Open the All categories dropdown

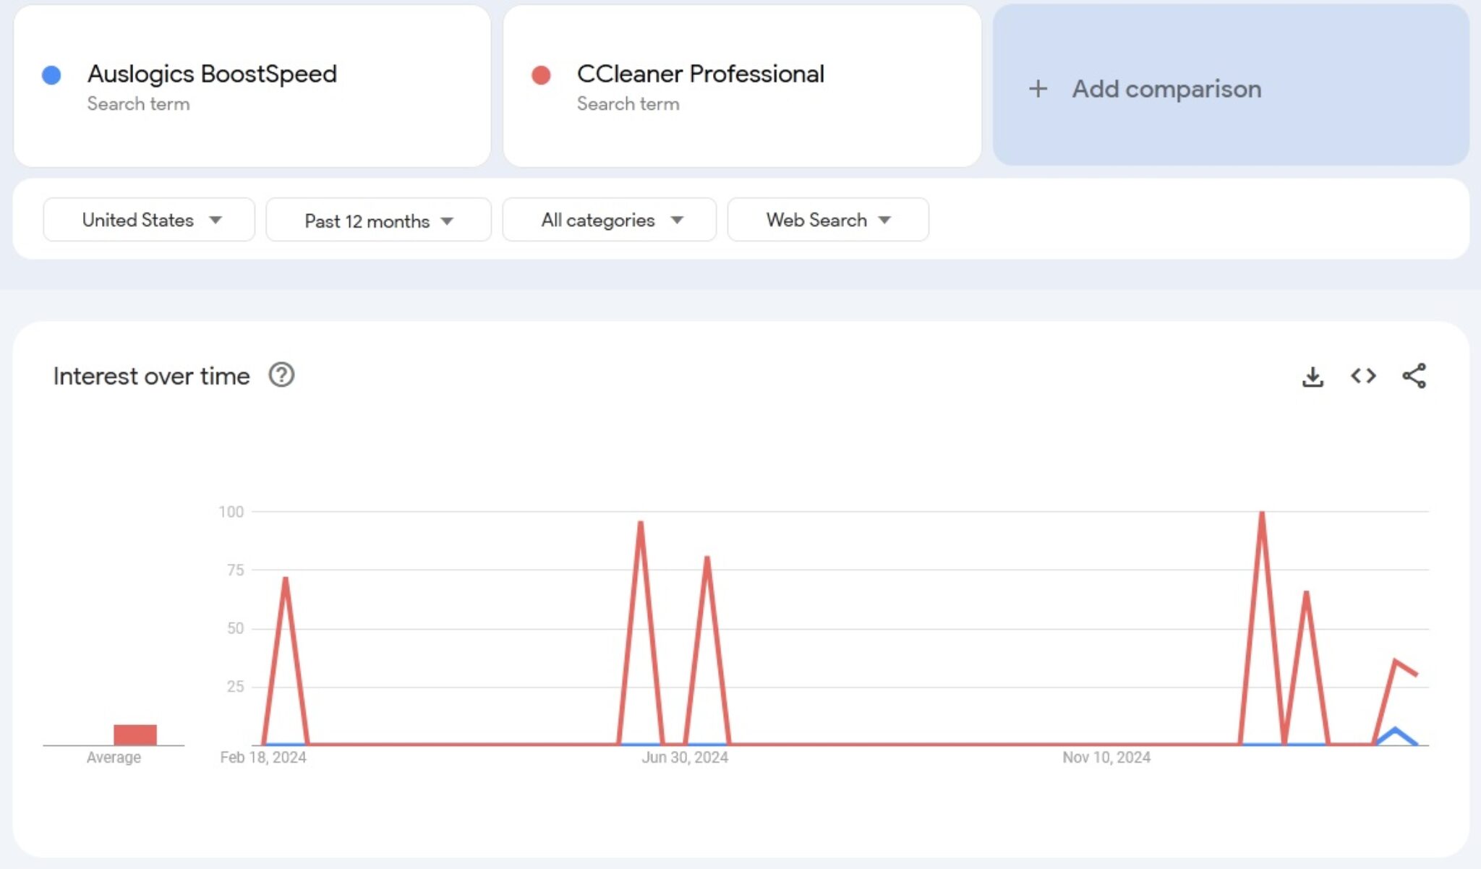(608, 220)
